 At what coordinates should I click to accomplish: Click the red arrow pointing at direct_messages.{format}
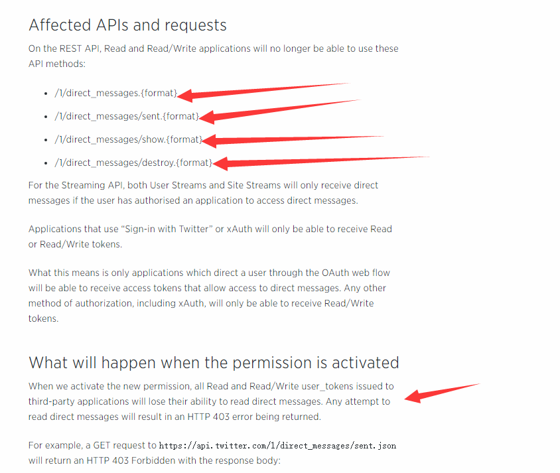tap(263, 92)
